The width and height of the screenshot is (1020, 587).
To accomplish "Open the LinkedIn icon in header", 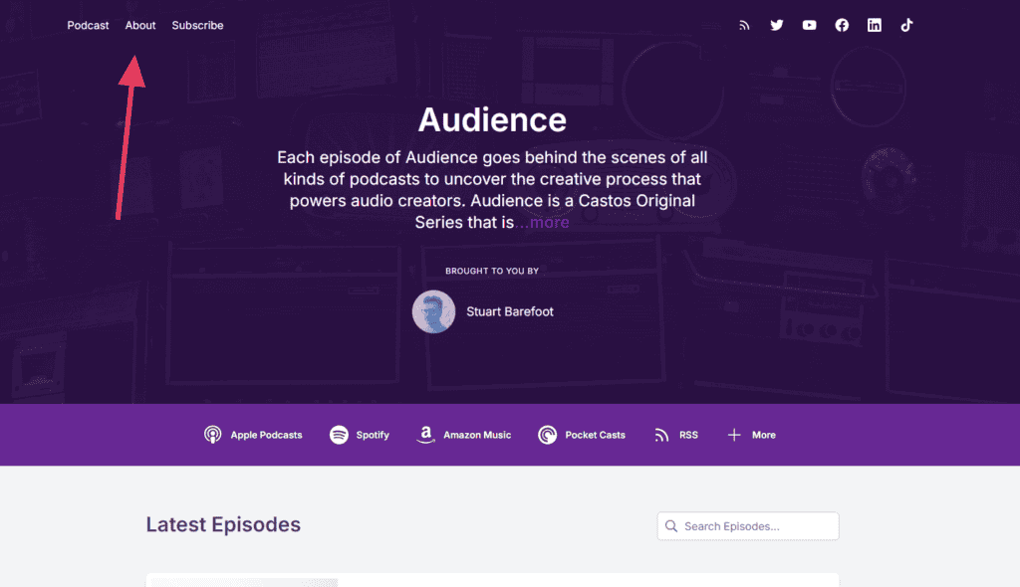I will coord(874,26).
